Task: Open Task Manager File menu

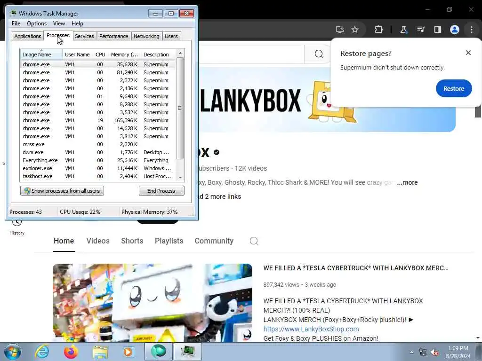Action: (16, 24)
